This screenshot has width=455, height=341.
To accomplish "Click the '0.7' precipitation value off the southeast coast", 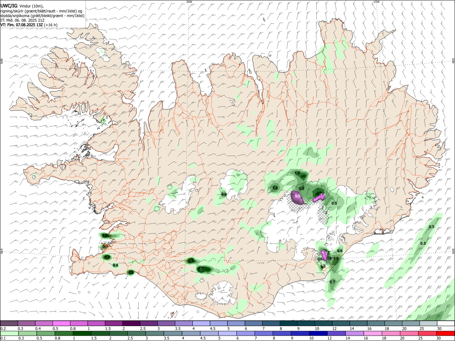I will point(332,282).
